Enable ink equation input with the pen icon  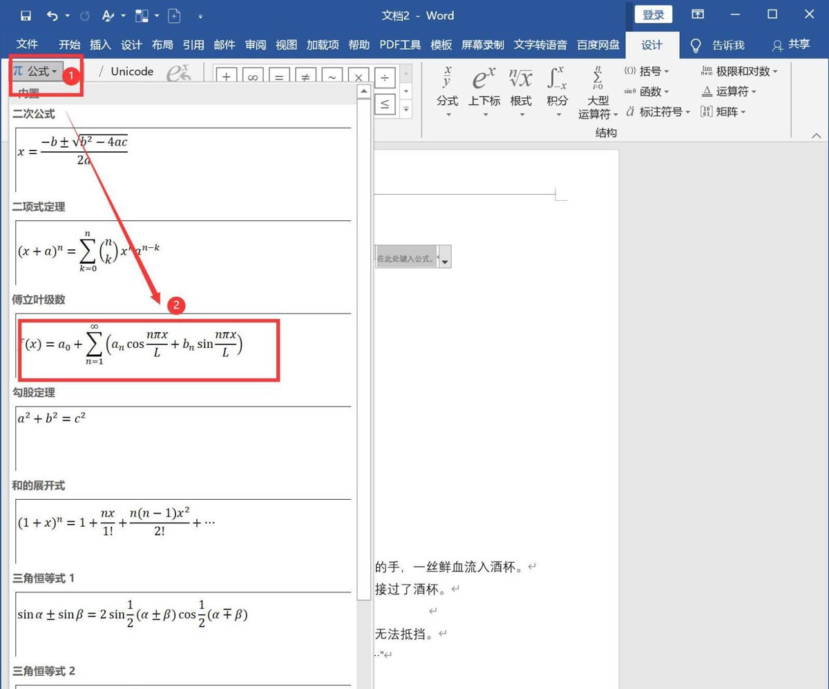coord(180,72)
